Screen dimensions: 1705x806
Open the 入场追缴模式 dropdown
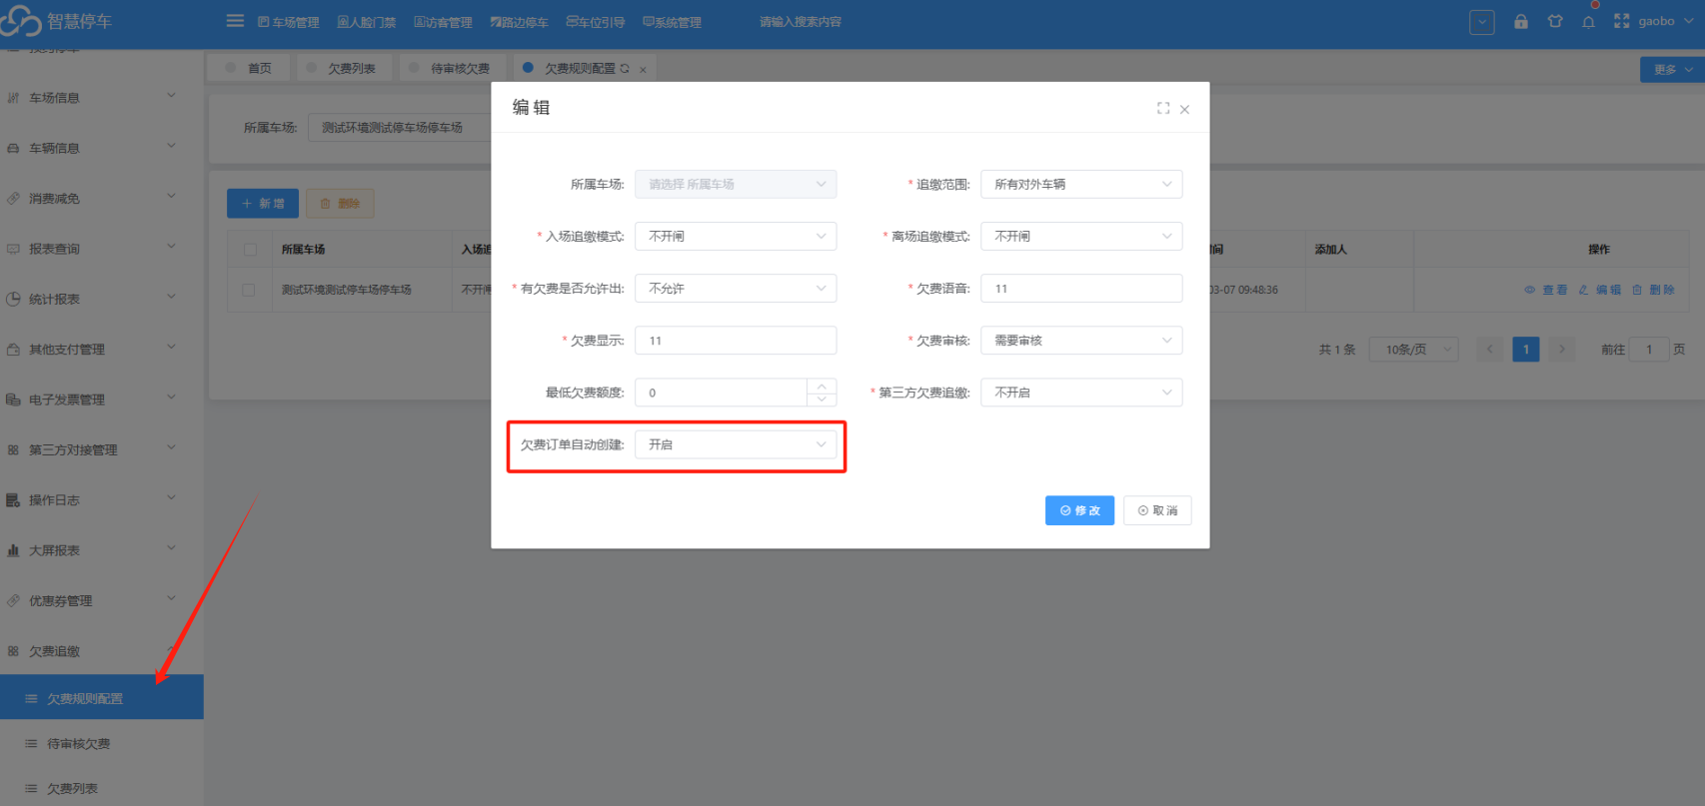[736, 237]
